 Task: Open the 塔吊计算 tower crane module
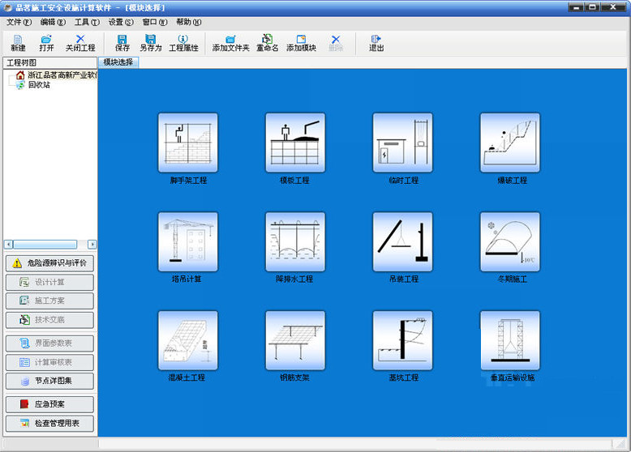[x=188, y=242]
